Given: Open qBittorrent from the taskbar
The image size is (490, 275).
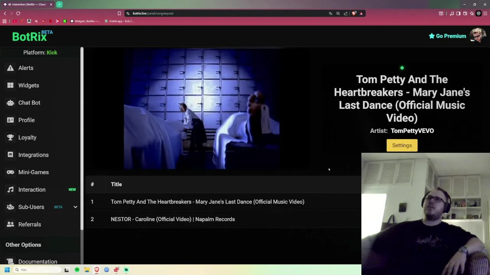Looking at the screenshot, I should pos(106,270).
